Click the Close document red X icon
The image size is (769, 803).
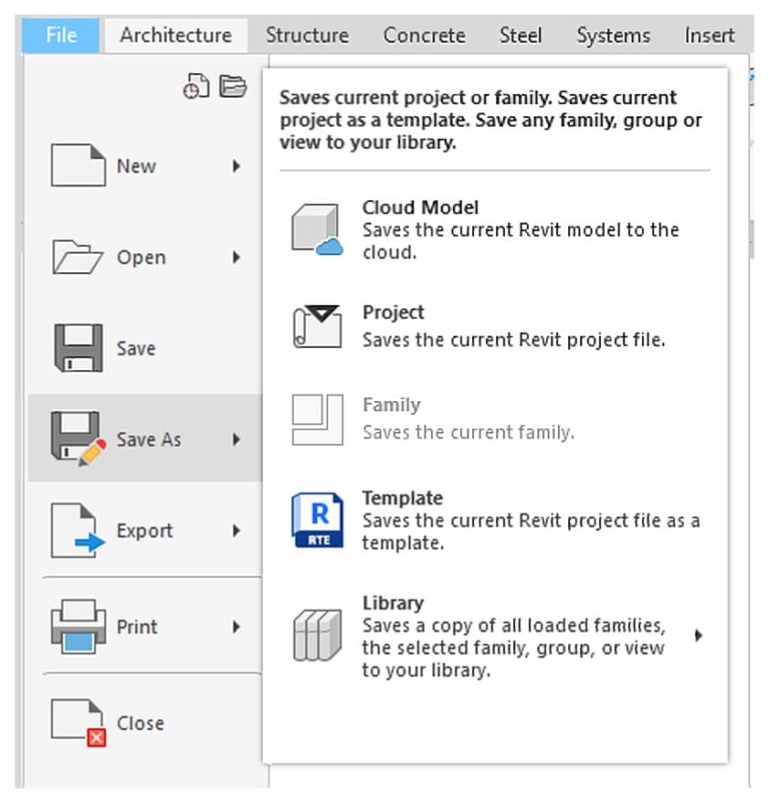(79, 723)
